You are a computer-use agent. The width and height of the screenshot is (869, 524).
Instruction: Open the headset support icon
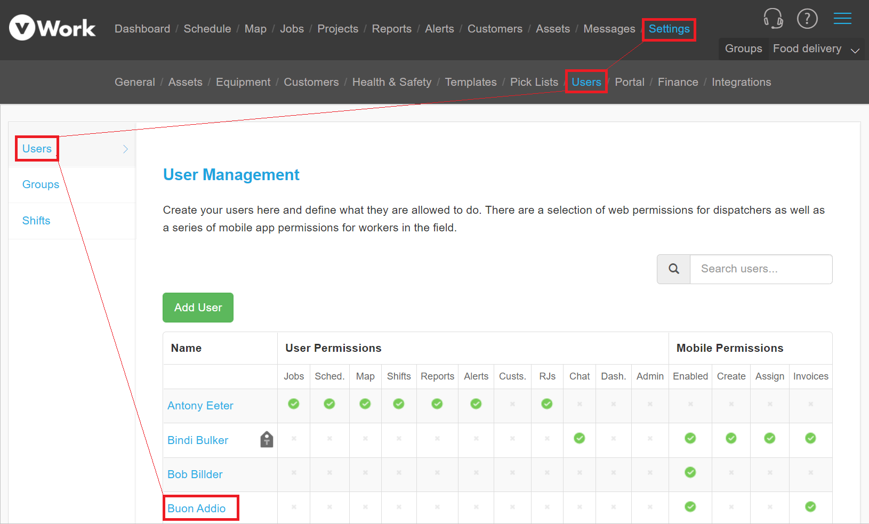773,18
